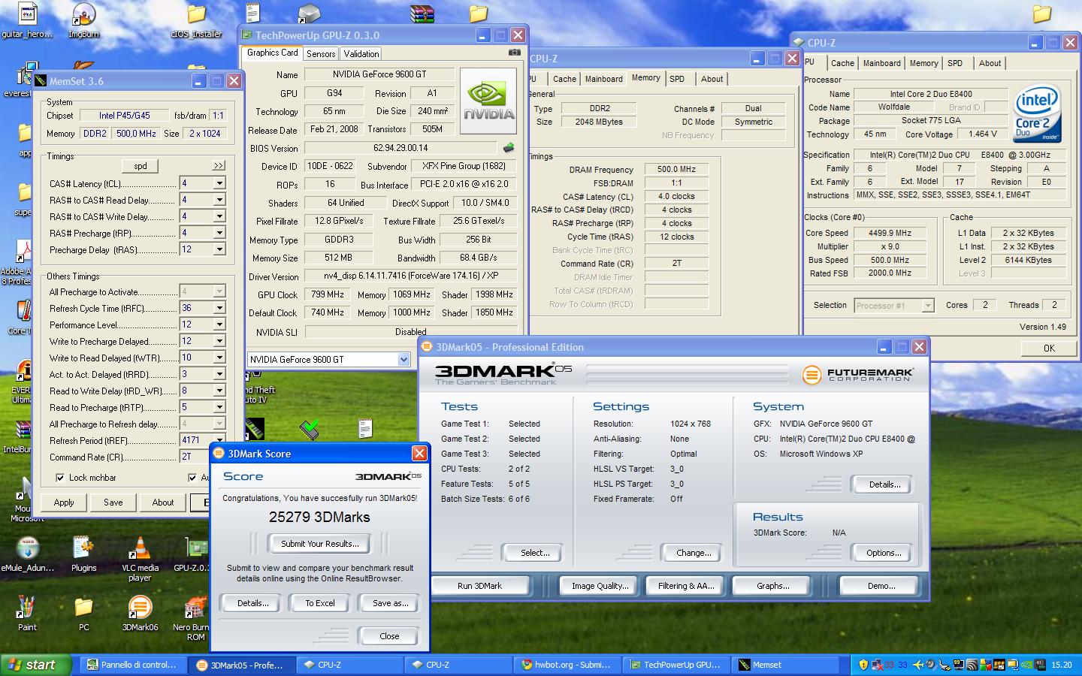
Task: Switch to the Sensors tab in GPU-Z
Action: click(x=321, y=54)
